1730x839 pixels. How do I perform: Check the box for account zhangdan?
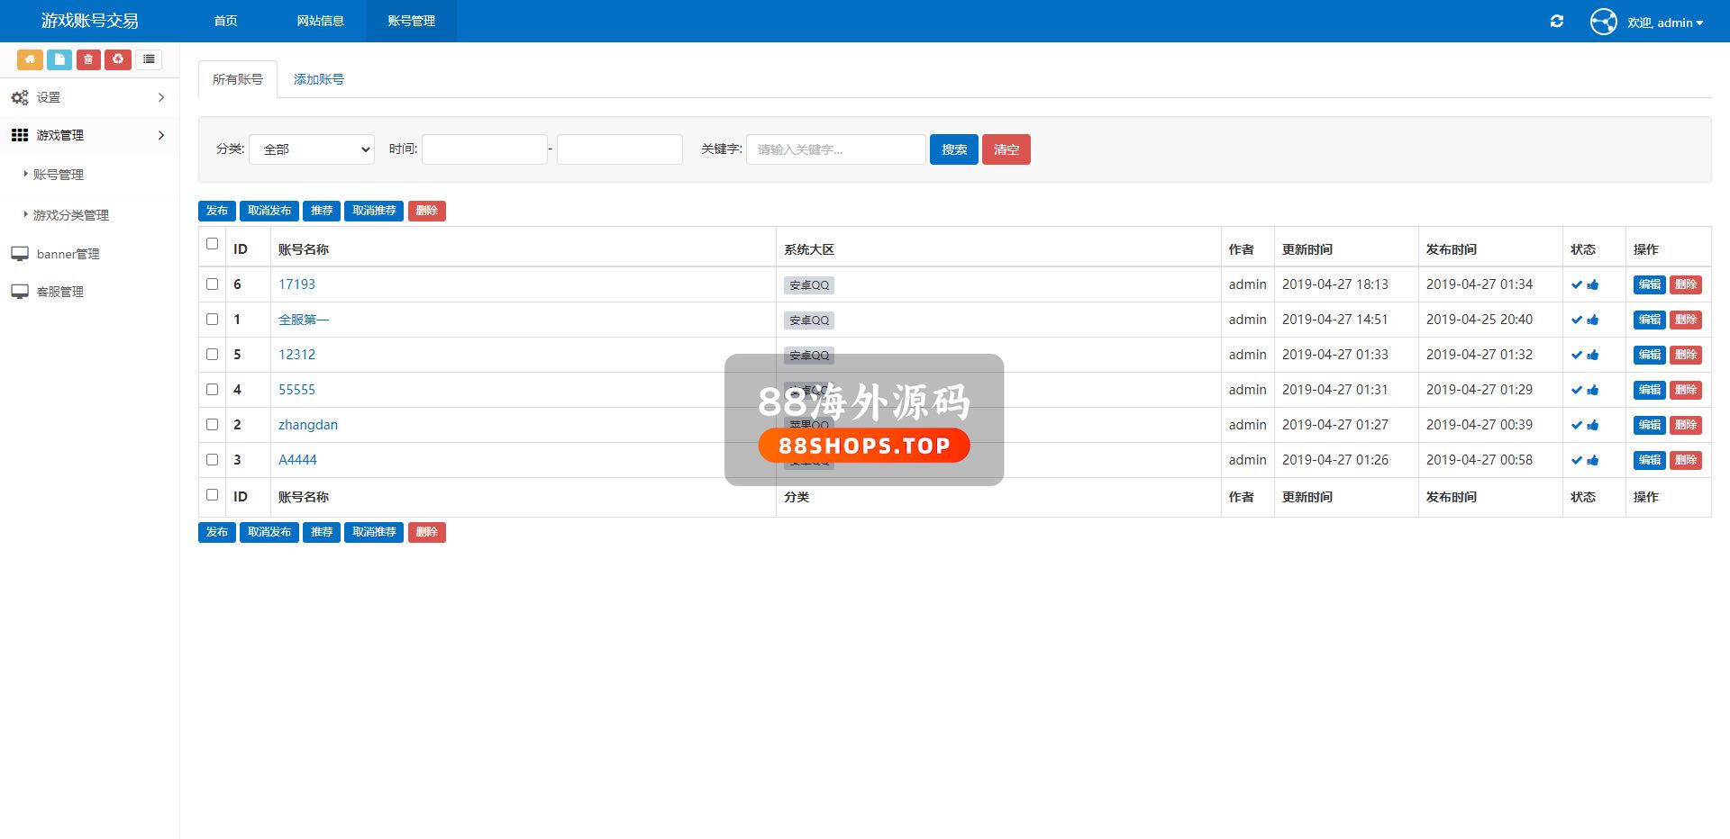click(213, 425)
